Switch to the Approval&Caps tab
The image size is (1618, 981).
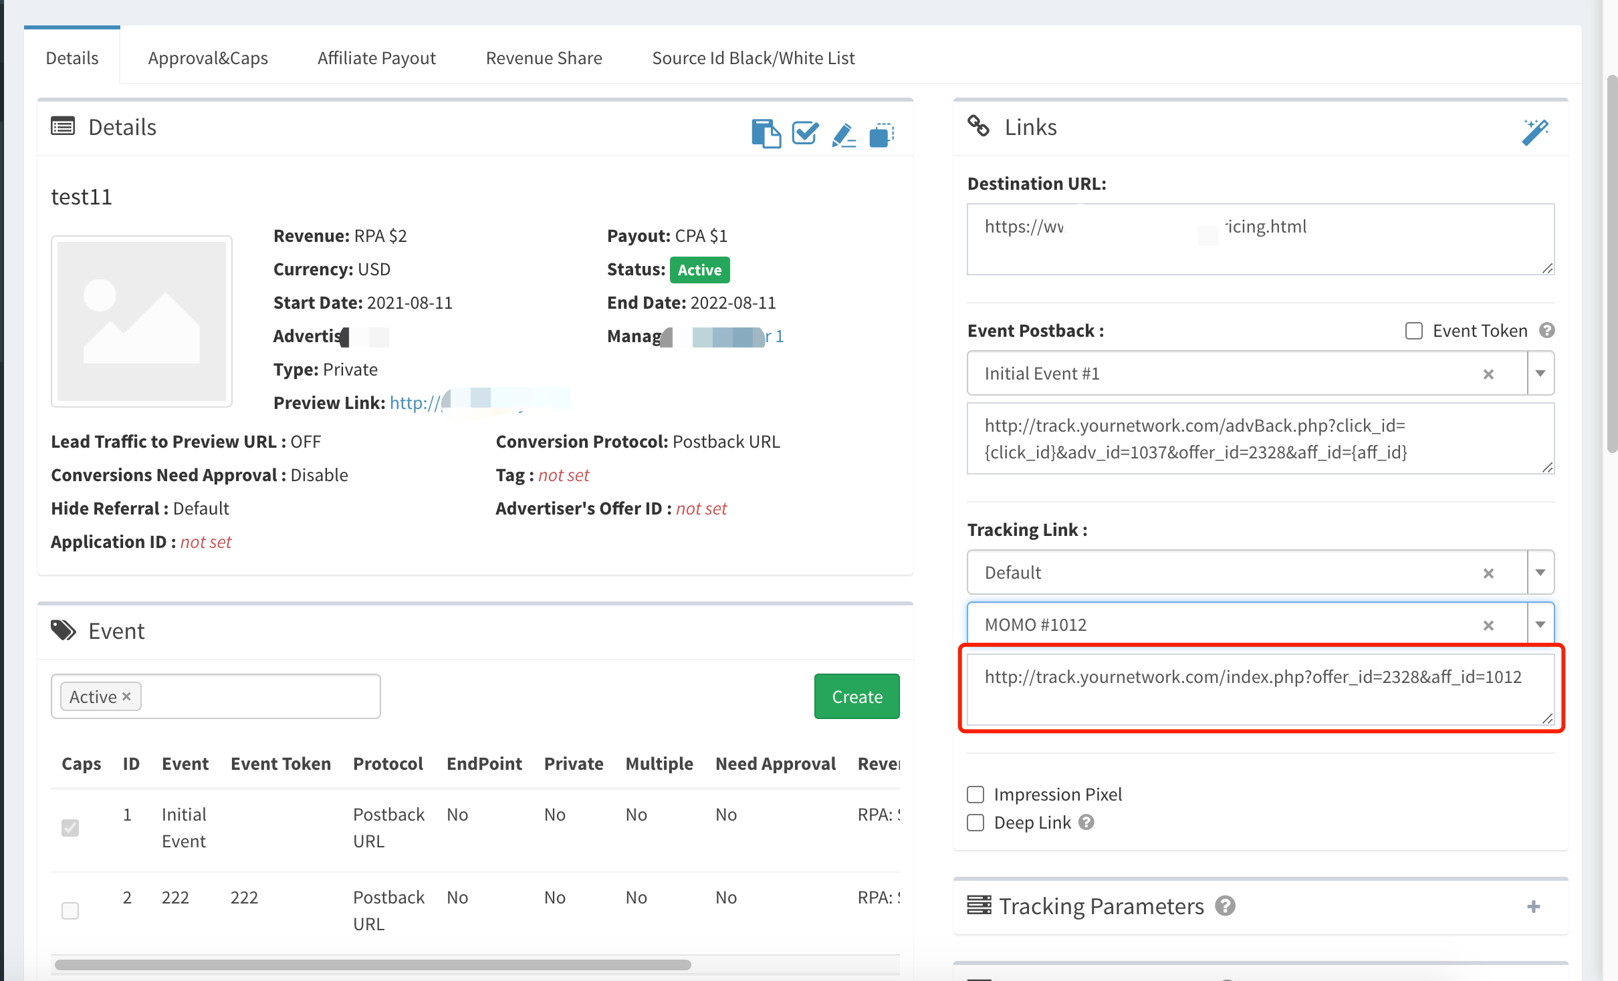[x=208, y=58]
